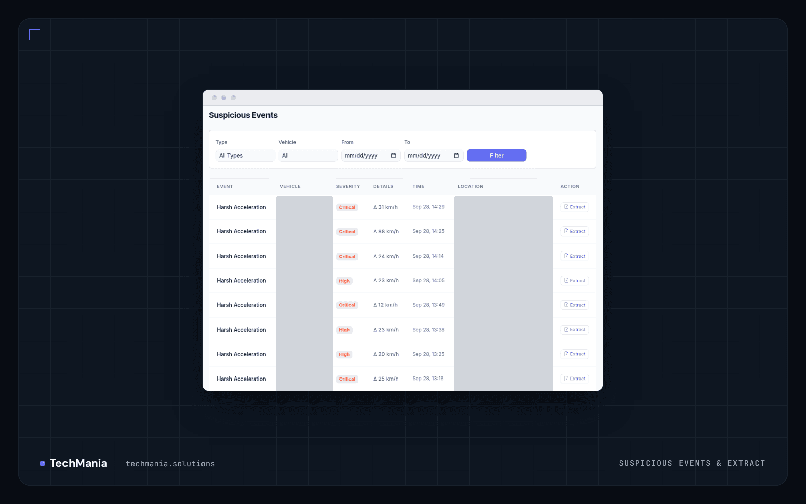806x504 pixels.
Task: Open the From date calendar picker icon
Action: click(393, 156)
